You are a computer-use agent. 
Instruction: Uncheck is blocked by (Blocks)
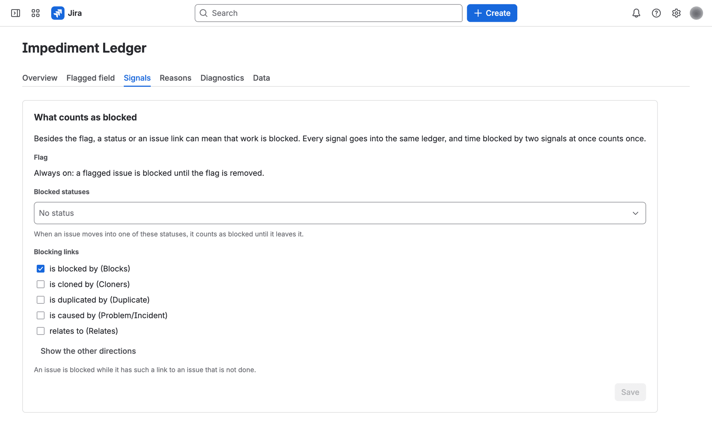[41, 269]
